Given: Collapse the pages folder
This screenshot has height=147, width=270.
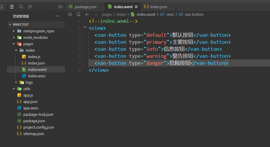Looking at the screenshot, I should click(14, 44).
